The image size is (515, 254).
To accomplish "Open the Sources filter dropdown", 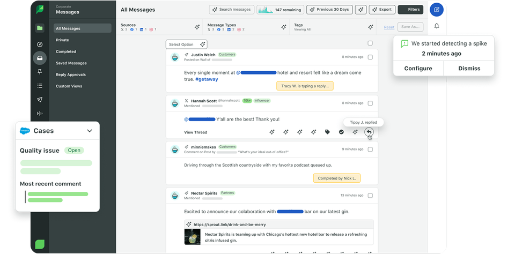I will (x=160, y=27).
